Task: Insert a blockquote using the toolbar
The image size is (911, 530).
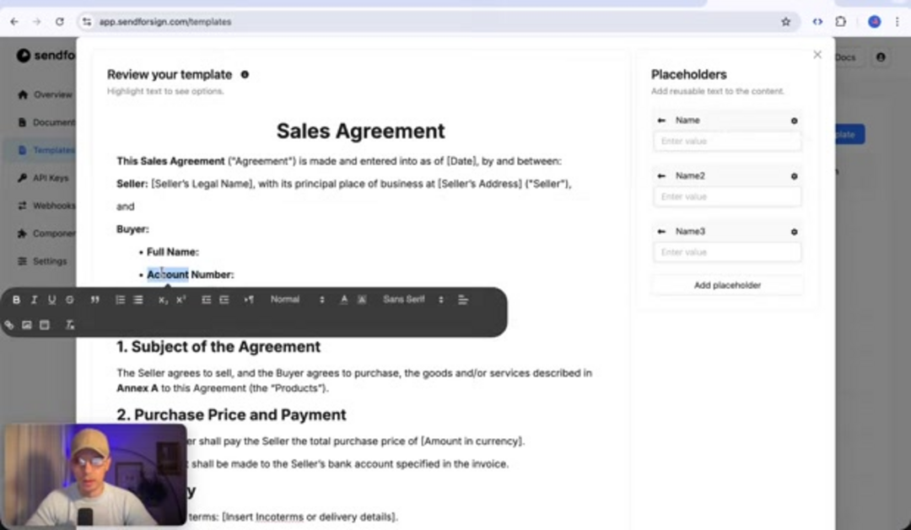Action: (95, 299)
